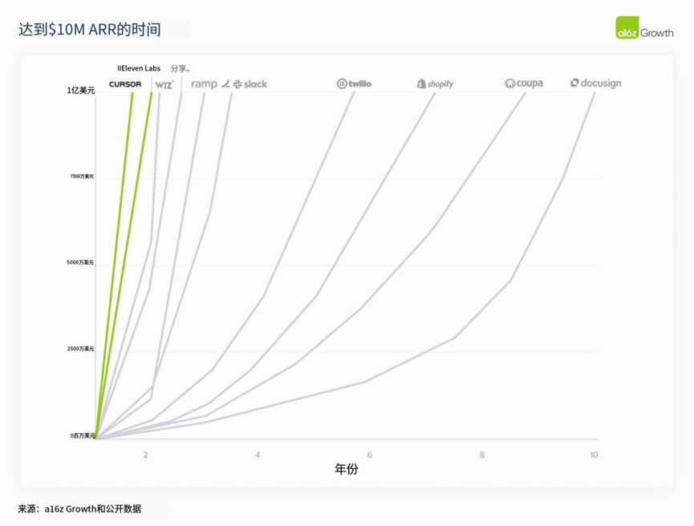Screen dimensions: 694x526
Task: Click the Wiz logo
Action: 164,84
